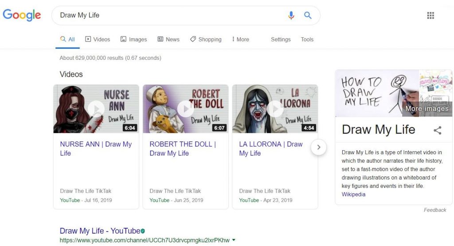454x246 pixels.
Task: Select the All results tab
Action: point(67,39)
